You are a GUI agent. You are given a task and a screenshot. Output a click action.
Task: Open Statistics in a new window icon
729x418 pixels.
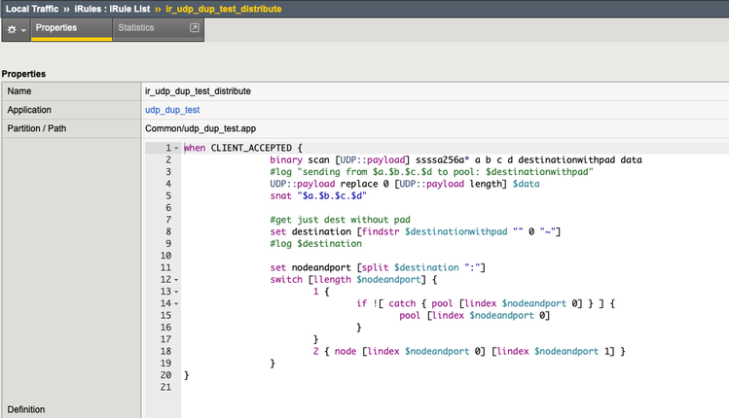click(194, 28)
